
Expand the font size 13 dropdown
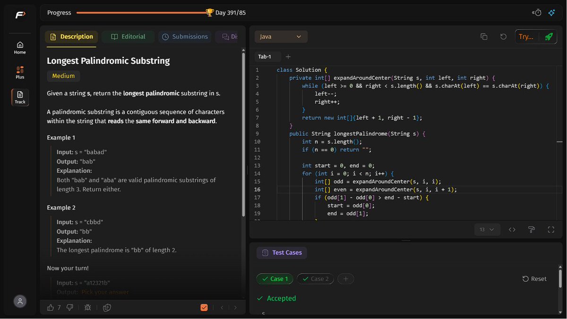coord(487,230)
